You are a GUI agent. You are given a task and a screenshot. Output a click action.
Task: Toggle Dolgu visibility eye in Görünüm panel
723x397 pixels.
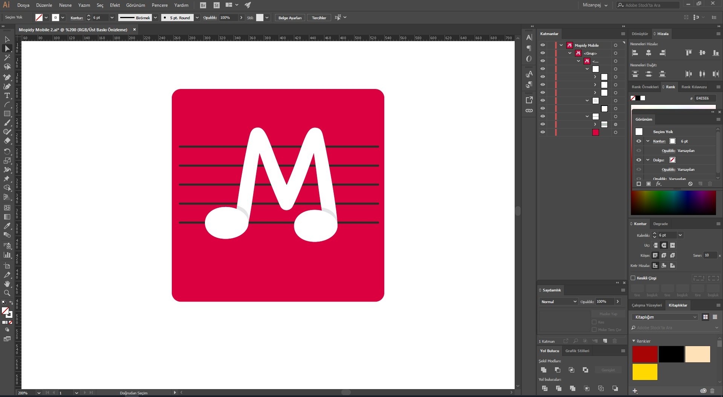click(x=639, y=160)
